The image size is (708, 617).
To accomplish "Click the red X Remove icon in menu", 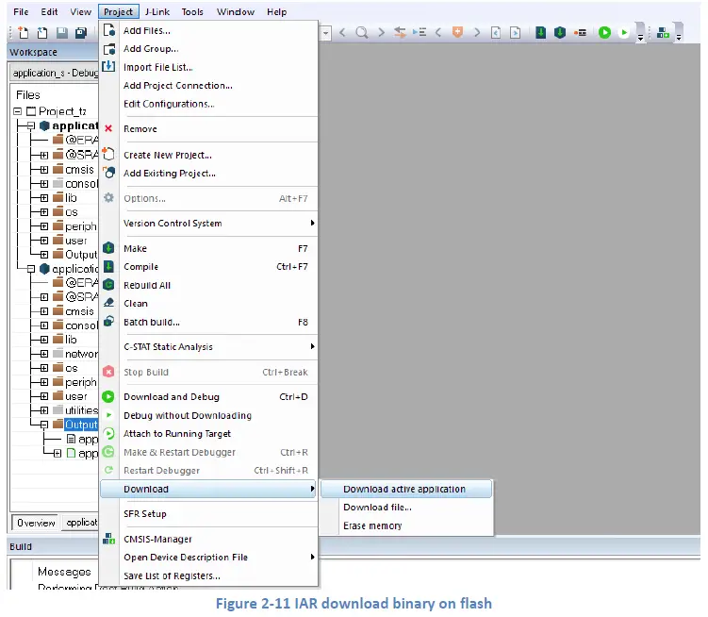I will (108, 129).
